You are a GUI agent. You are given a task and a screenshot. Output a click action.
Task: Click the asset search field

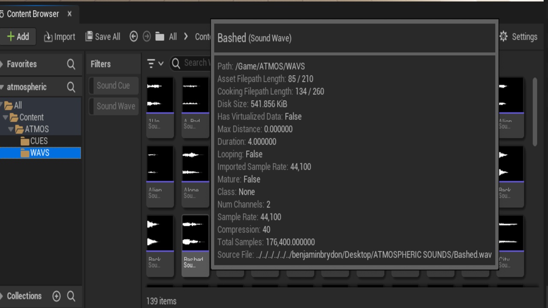click(191, 63)
